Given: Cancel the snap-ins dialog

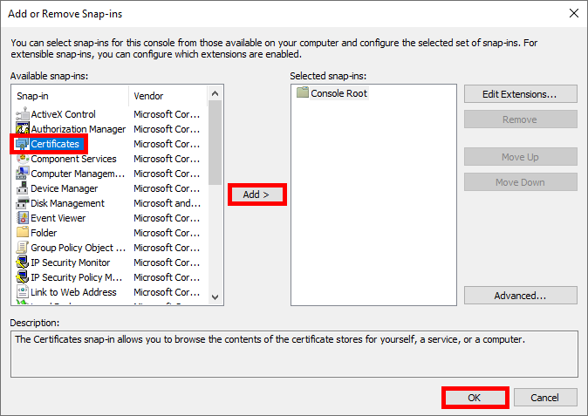Looking at the screenshot, I should [x=545, y=398].
